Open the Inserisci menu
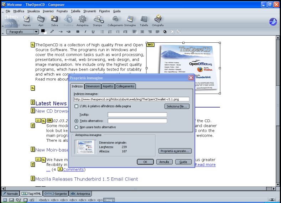 [x=48, y=11]
